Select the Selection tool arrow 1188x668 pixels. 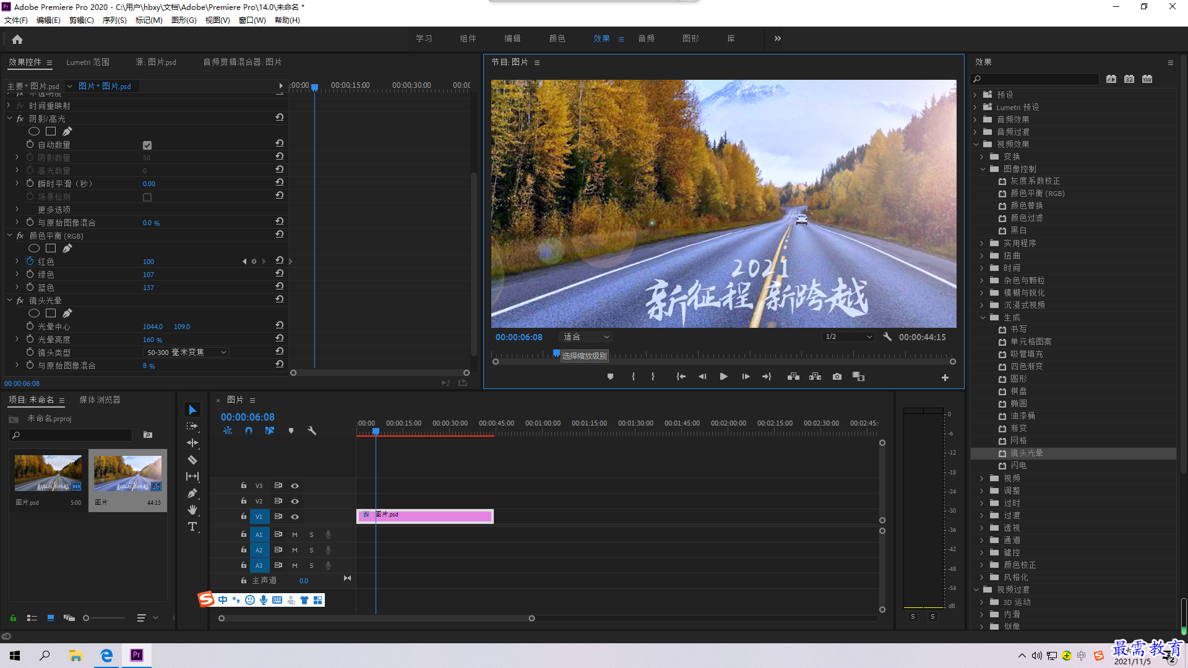click(x=192, y=410)
